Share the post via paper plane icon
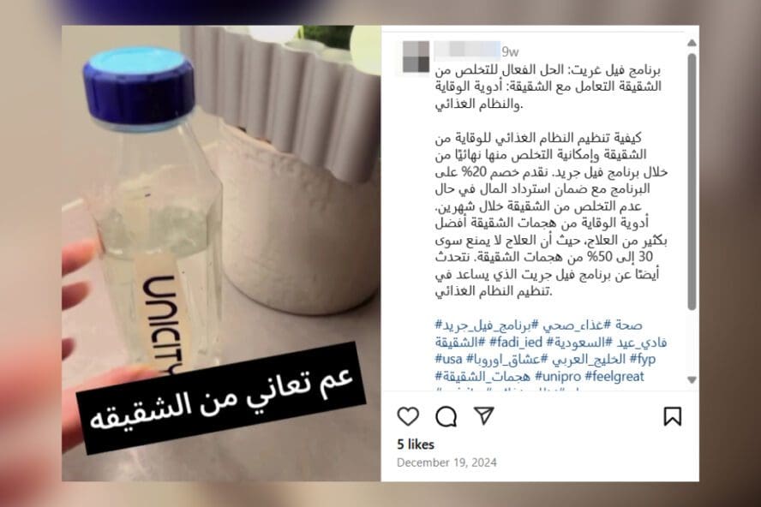Image resolution: width=761 pixels, height=507 pixels. [x=483, y=415]
